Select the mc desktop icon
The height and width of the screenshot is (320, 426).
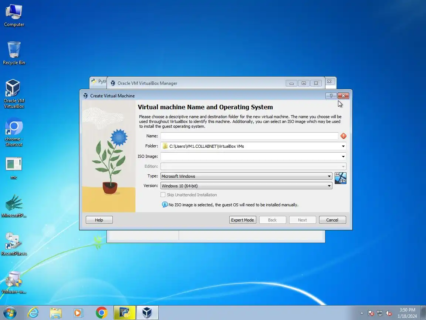tap(14, 168)
